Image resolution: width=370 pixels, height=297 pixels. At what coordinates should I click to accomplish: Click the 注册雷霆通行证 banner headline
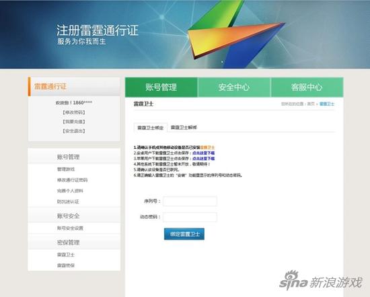coord(98,30)
